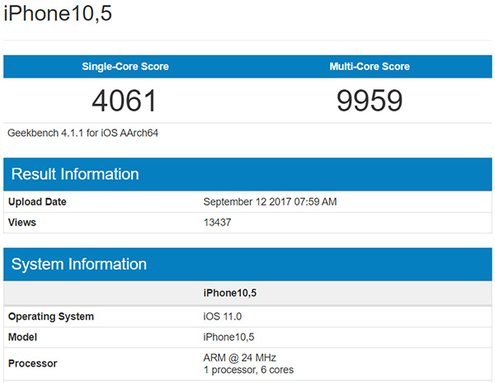Screen dimensions: 495x383
Task: Click the Operating System row label
Action: tap(51, 317)
